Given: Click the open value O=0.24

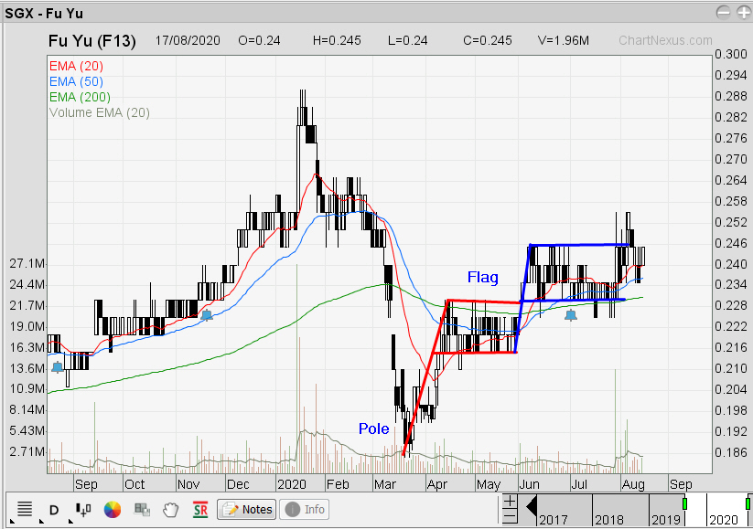Looking at the screenshot, I should click(x=259, y=40).
